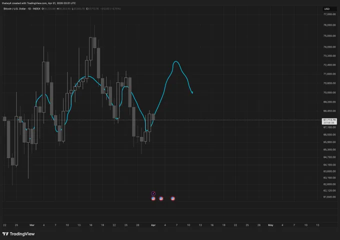This screenshot has height=240, width=340.
Task: Click the Apr label on the time axis
Action: [153, 225]
